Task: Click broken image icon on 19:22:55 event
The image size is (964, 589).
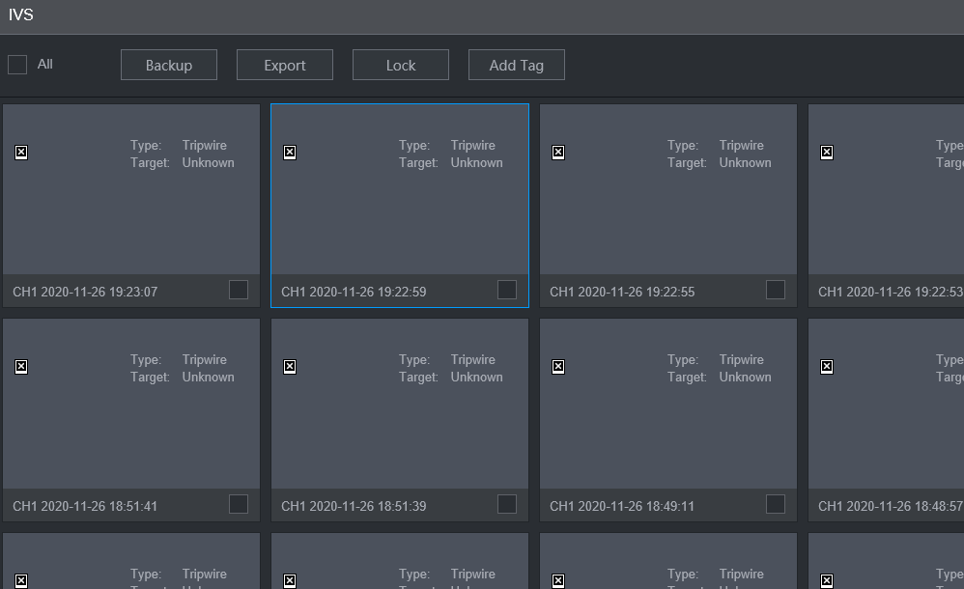Action: 558,153
